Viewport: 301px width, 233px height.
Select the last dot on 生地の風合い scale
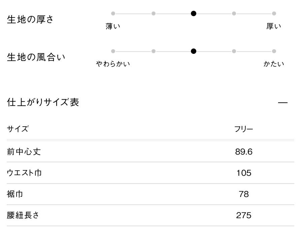[274, 51]
